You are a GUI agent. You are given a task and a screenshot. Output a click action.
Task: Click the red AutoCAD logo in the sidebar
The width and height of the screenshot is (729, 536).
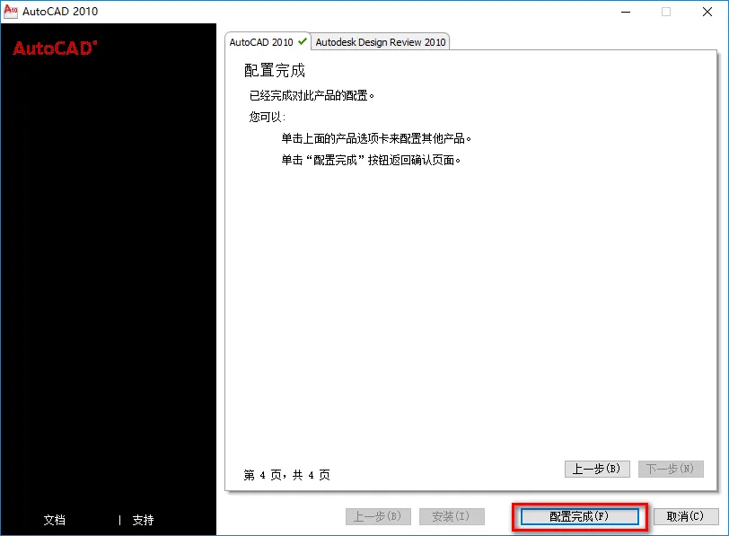click(55, 48)
